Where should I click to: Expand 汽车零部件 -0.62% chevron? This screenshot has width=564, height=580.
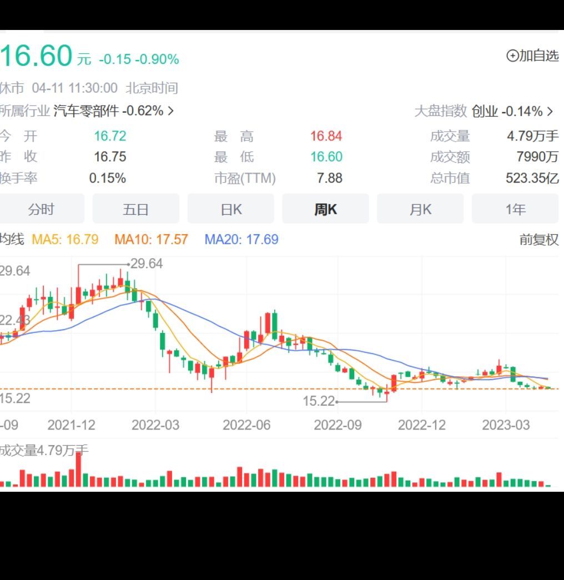point(169,111)
